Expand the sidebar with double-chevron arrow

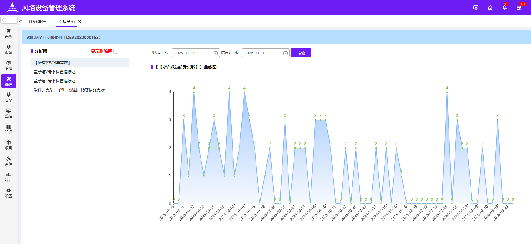click(21, 21)
